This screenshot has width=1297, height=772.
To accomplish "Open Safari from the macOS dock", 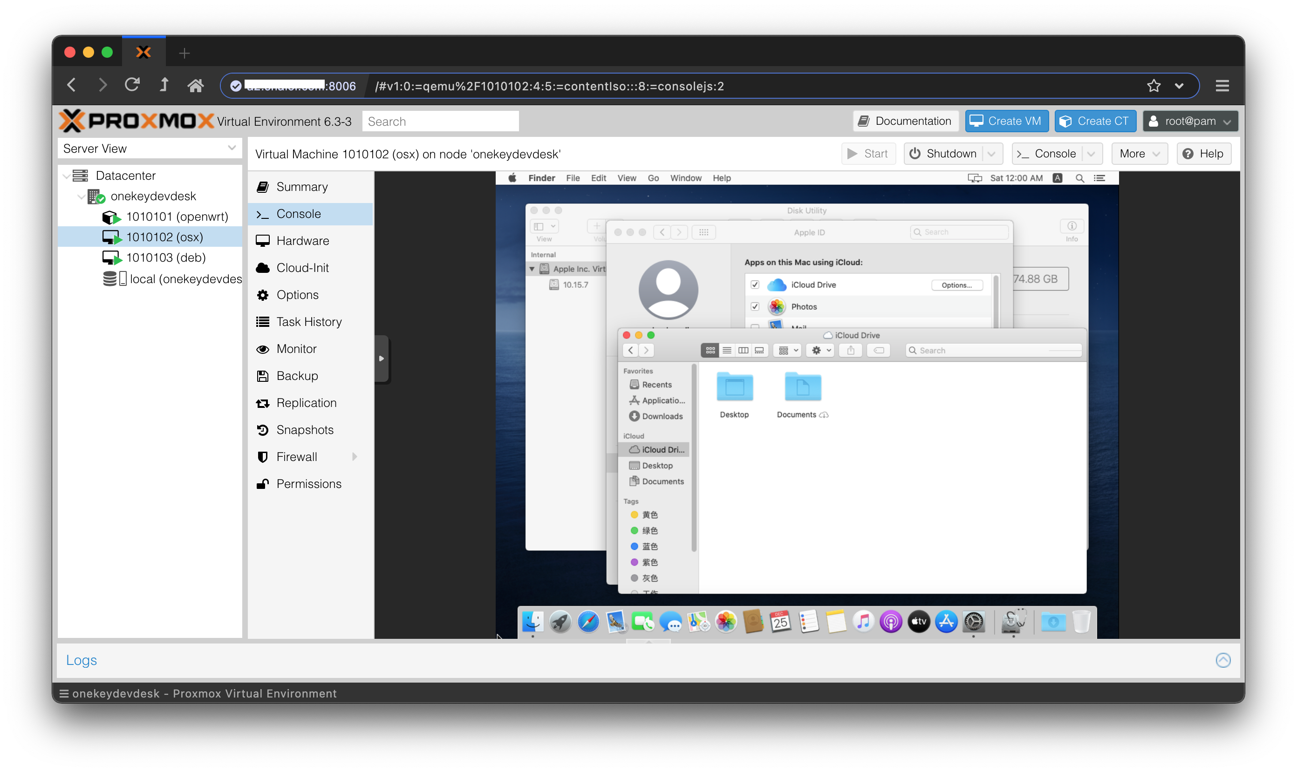I will pos(588,622).
